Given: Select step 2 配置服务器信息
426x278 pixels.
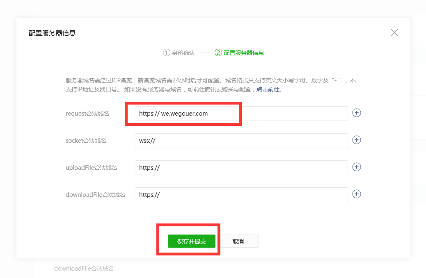Looking at the screenshot, I should [x=239, y=52].
